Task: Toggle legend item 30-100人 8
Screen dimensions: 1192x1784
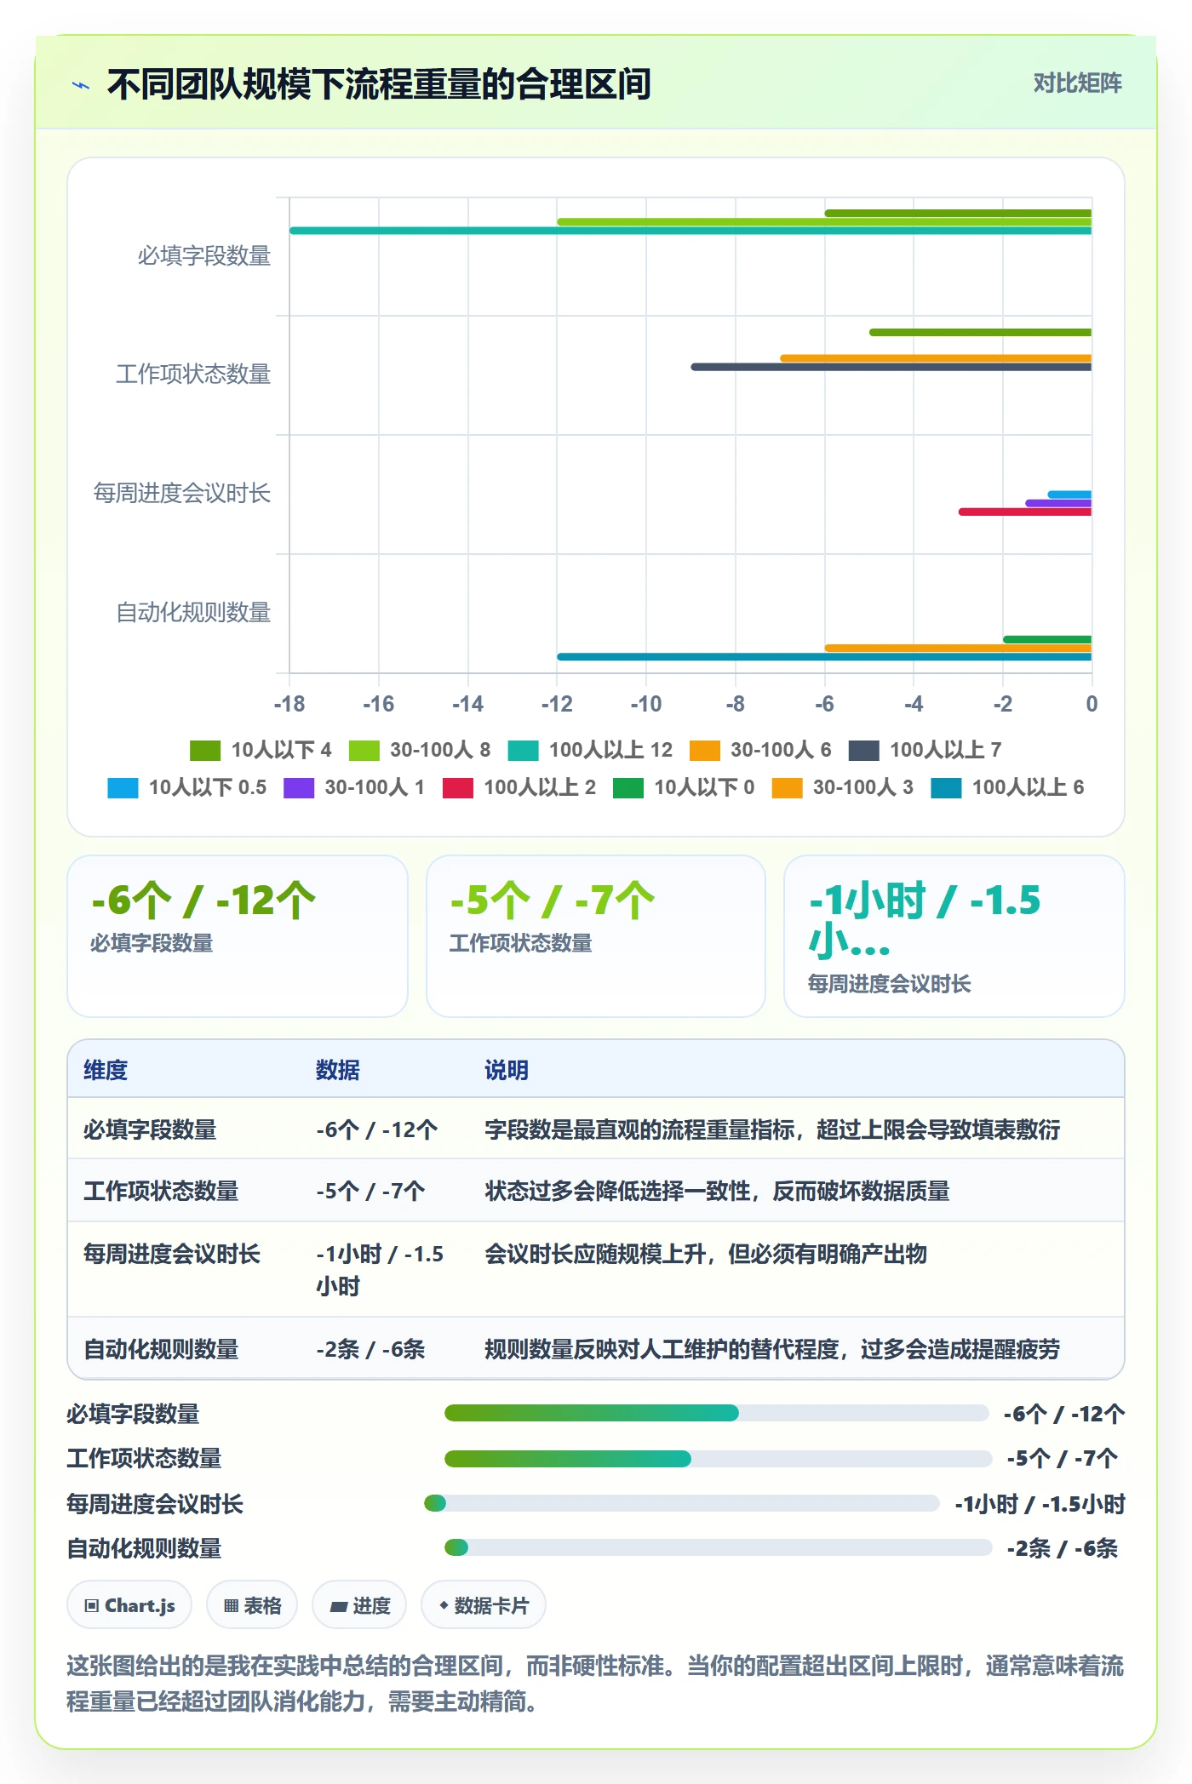Action: coord(420,750)
